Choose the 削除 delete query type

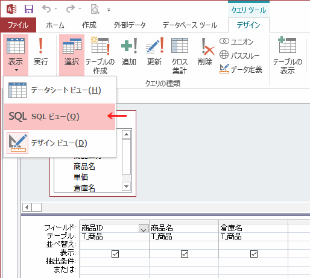[x=205, y=52]
